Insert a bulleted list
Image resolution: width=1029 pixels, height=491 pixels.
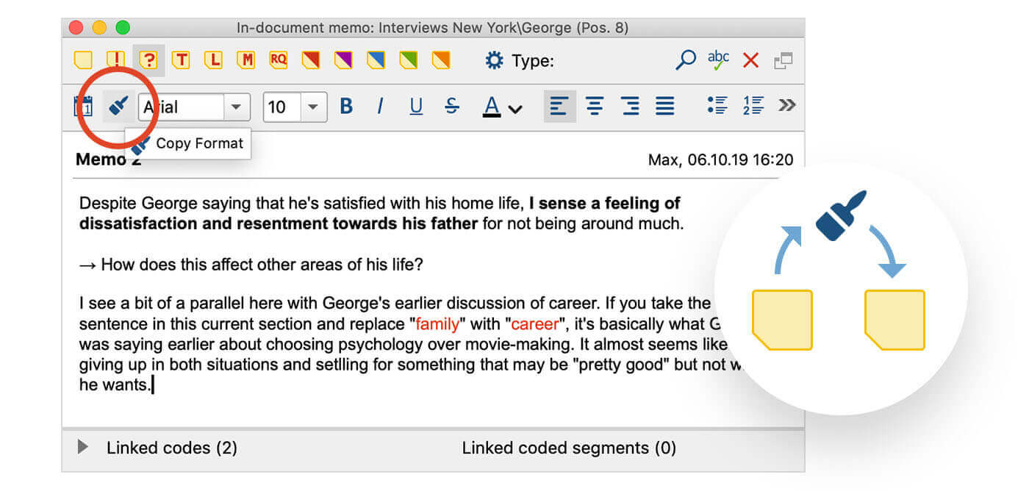(717, 105)
